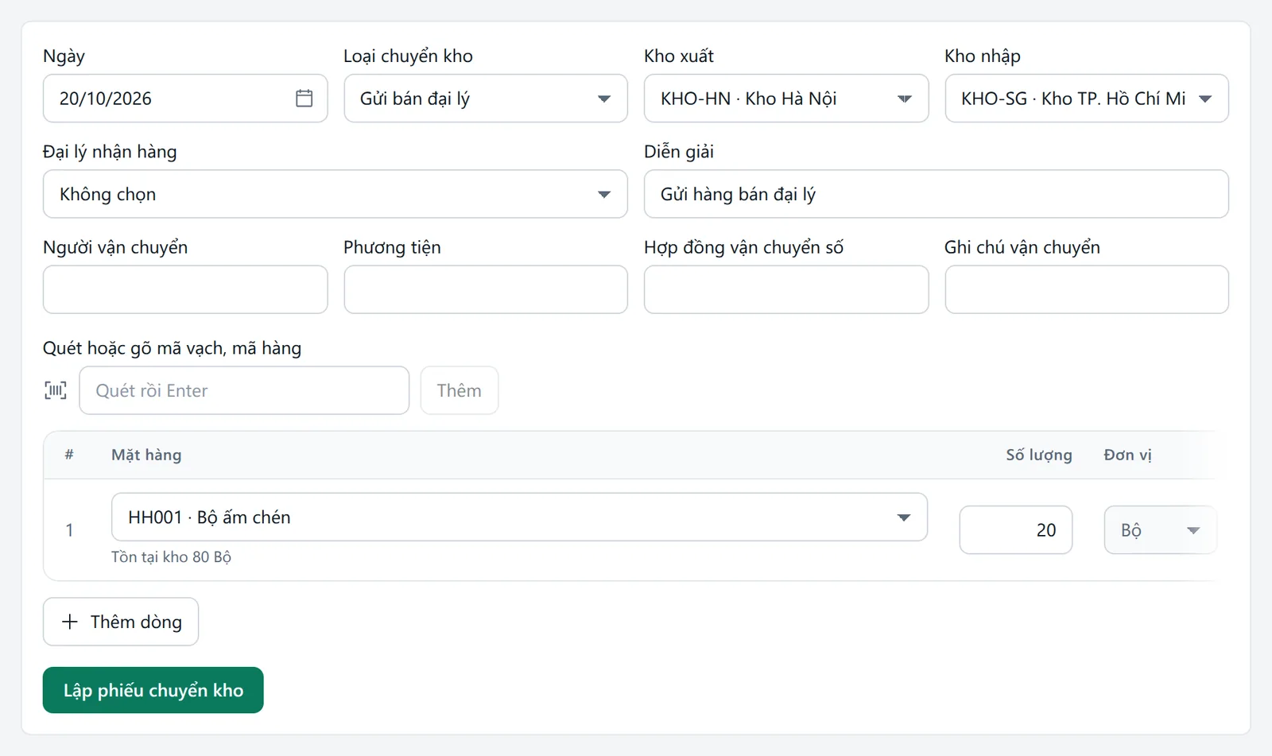Click the Phương tiện input field
Screen dimensions: 1272x756
coord(486,289)
